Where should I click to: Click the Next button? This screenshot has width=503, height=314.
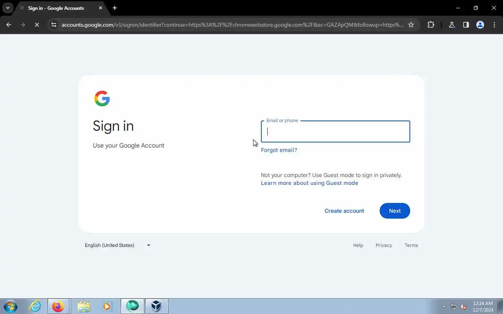point(395,211)
